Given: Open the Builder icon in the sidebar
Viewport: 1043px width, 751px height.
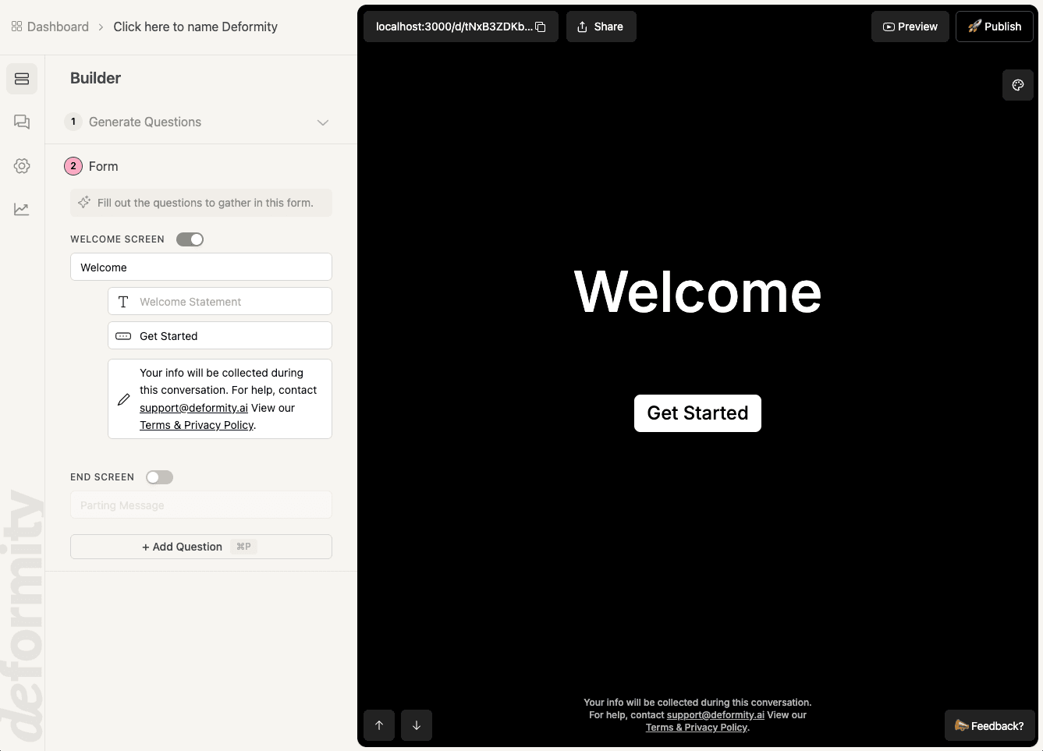Looking at the screenshot, I should [x=22, y=79].
